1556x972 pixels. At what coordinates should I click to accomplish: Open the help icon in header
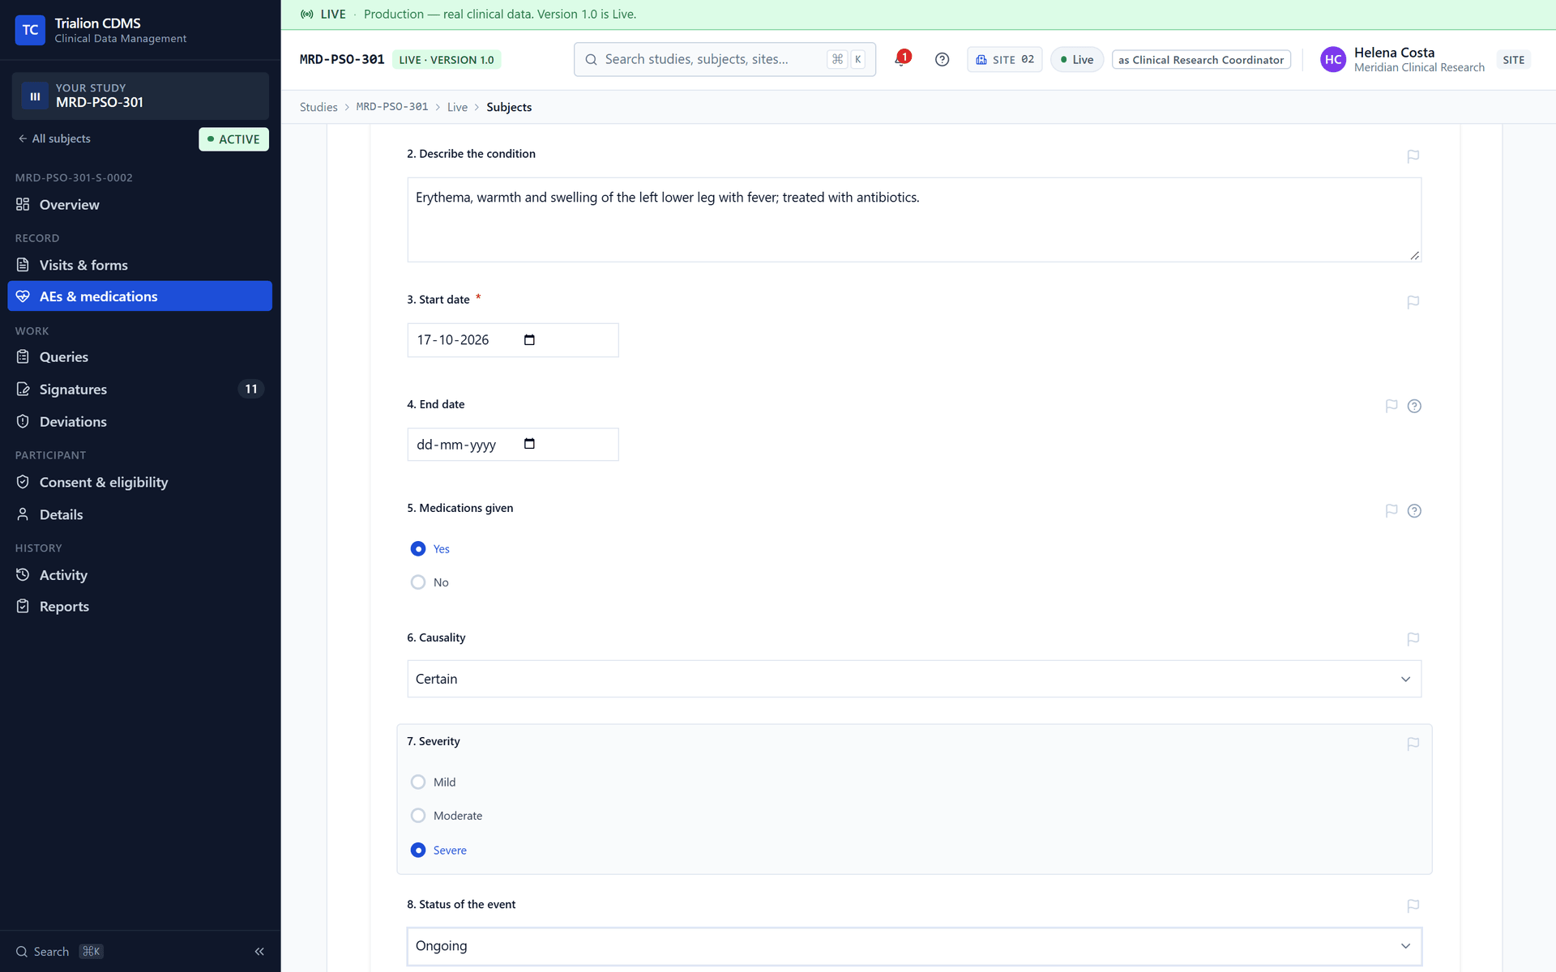pyautogui.click(x=942, y=59)
